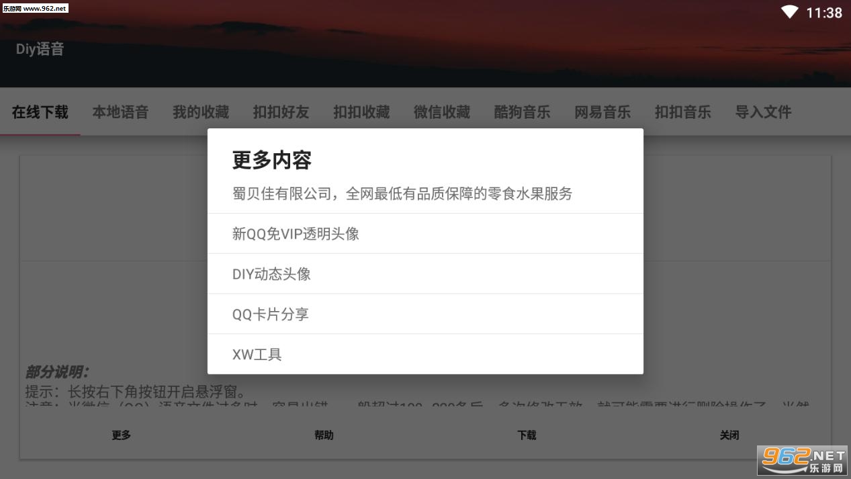
Task: Open the 扣扣音乐 tab
Action: pos(682,112)
